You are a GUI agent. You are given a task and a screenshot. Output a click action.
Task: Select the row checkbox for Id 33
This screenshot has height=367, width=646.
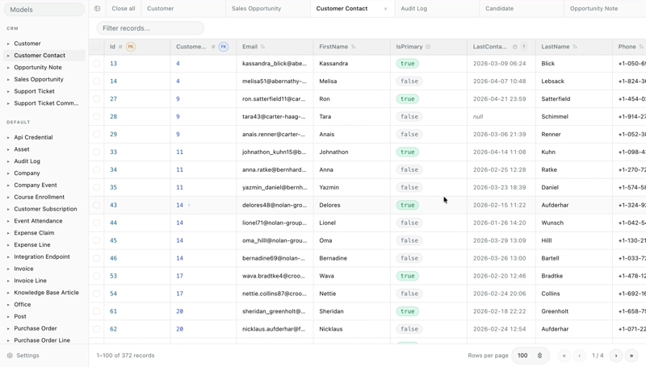[96, 152]
